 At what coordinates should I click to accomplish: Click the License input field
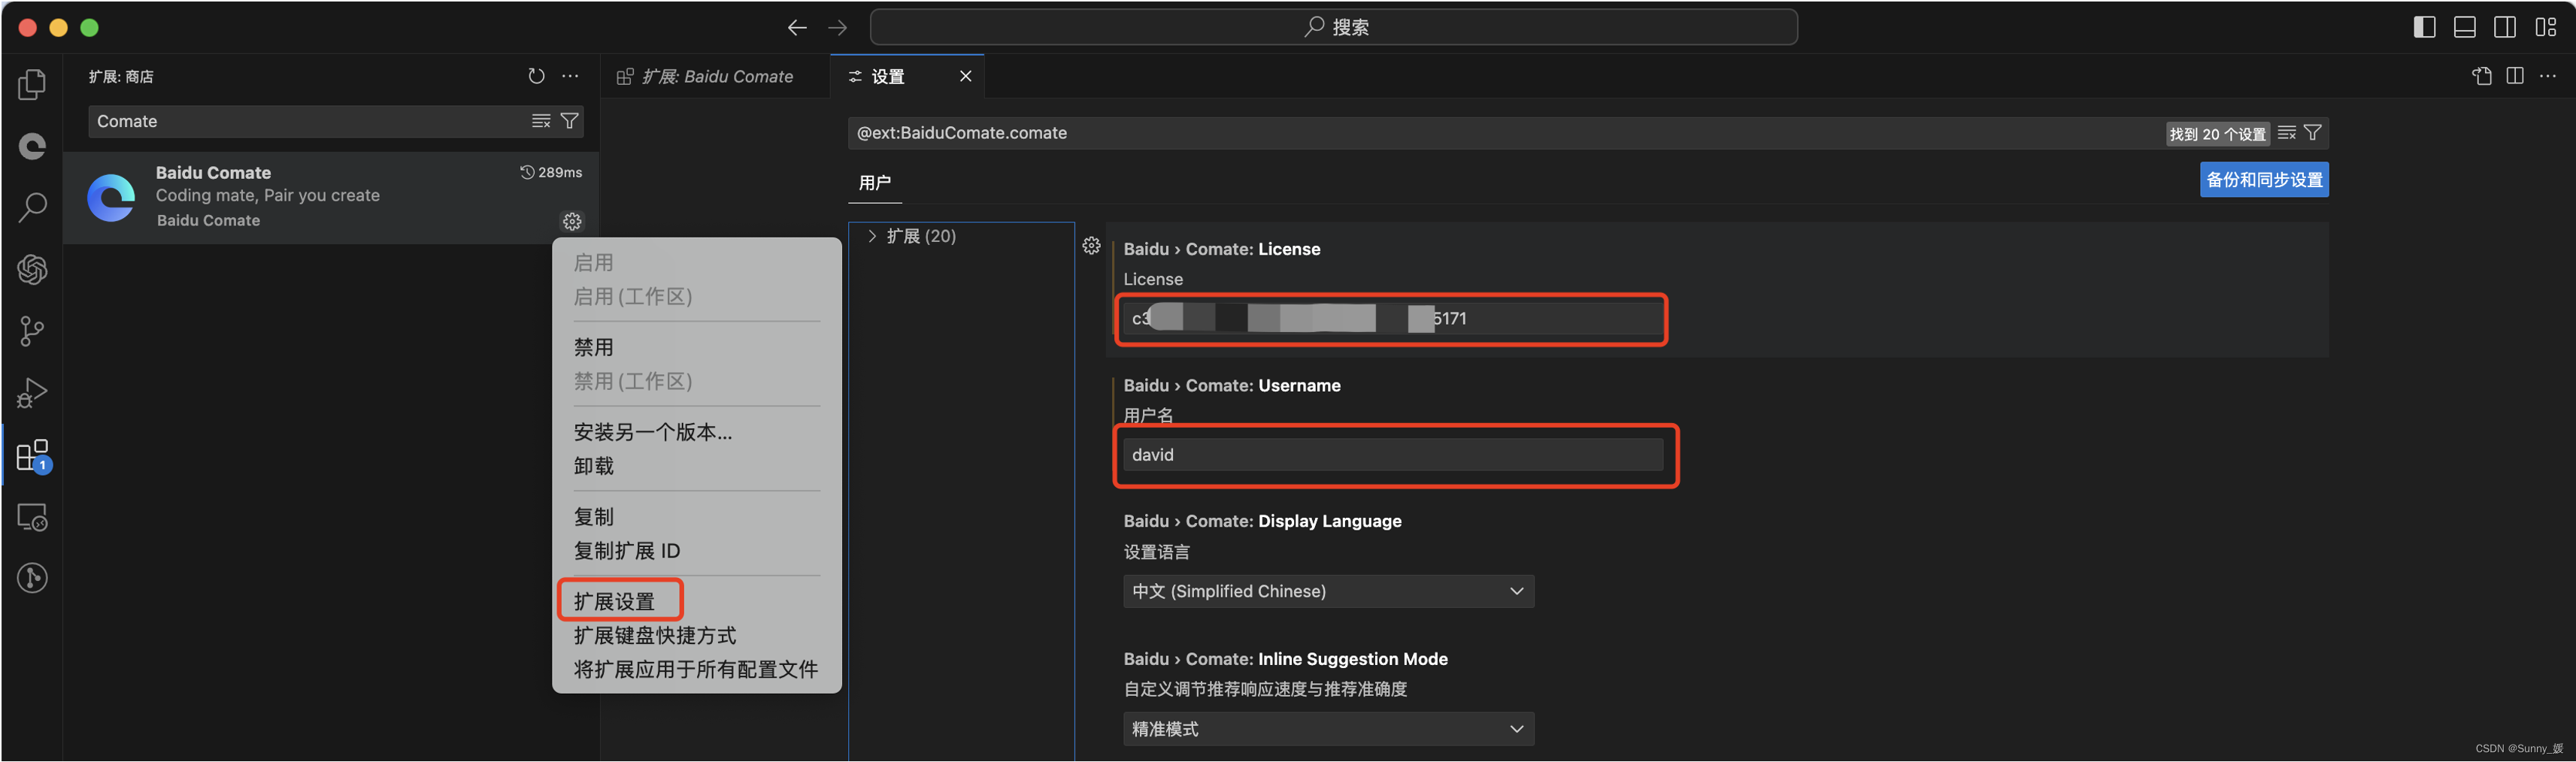(1392, 319)
